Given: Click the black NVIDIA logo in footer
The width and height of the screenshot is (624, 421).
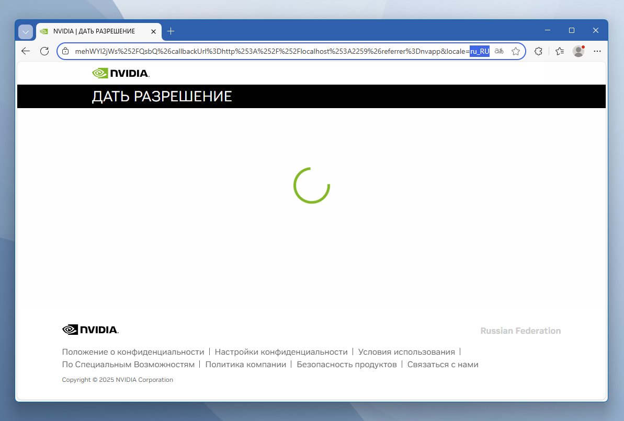Looking at the screenshot, I should (x=90, y=330).
